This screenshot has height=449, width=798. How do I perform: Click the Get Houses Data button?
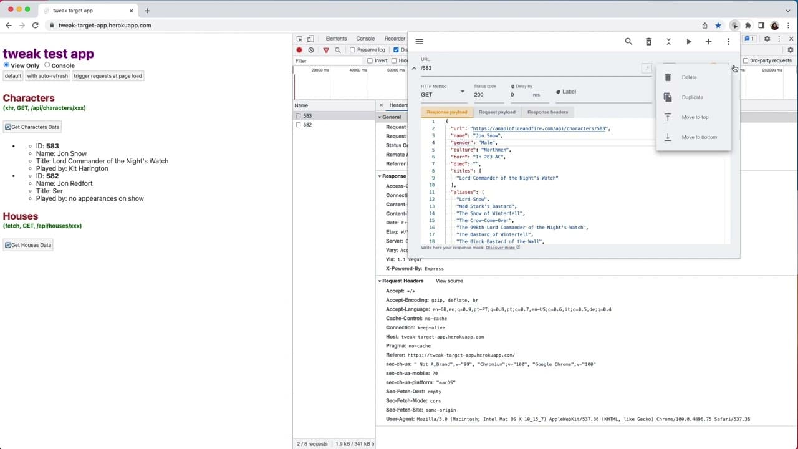[28, 245]
